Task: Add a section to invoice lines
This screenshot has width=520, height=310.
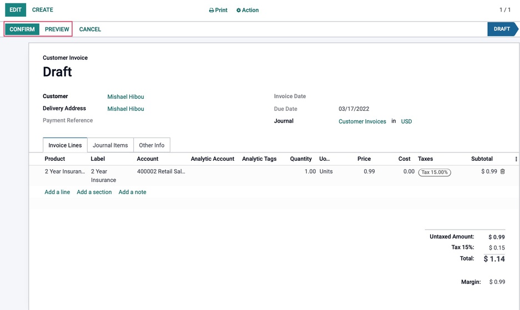Action: tap(94, 192)
